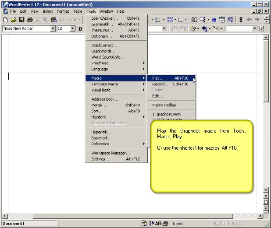Click the Cut scissors icon

point(38,20)
